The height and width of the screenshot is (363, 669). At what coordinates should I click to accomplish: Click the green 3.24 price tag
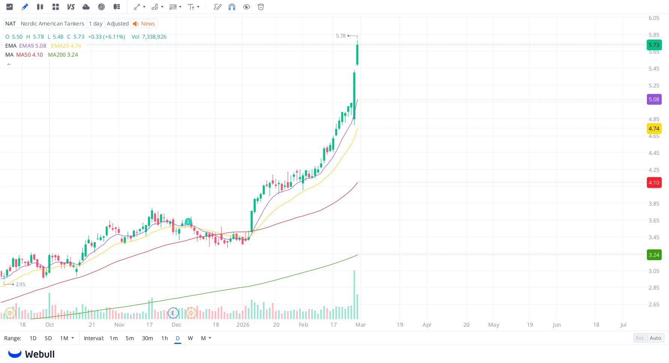(x=654, y=255)
